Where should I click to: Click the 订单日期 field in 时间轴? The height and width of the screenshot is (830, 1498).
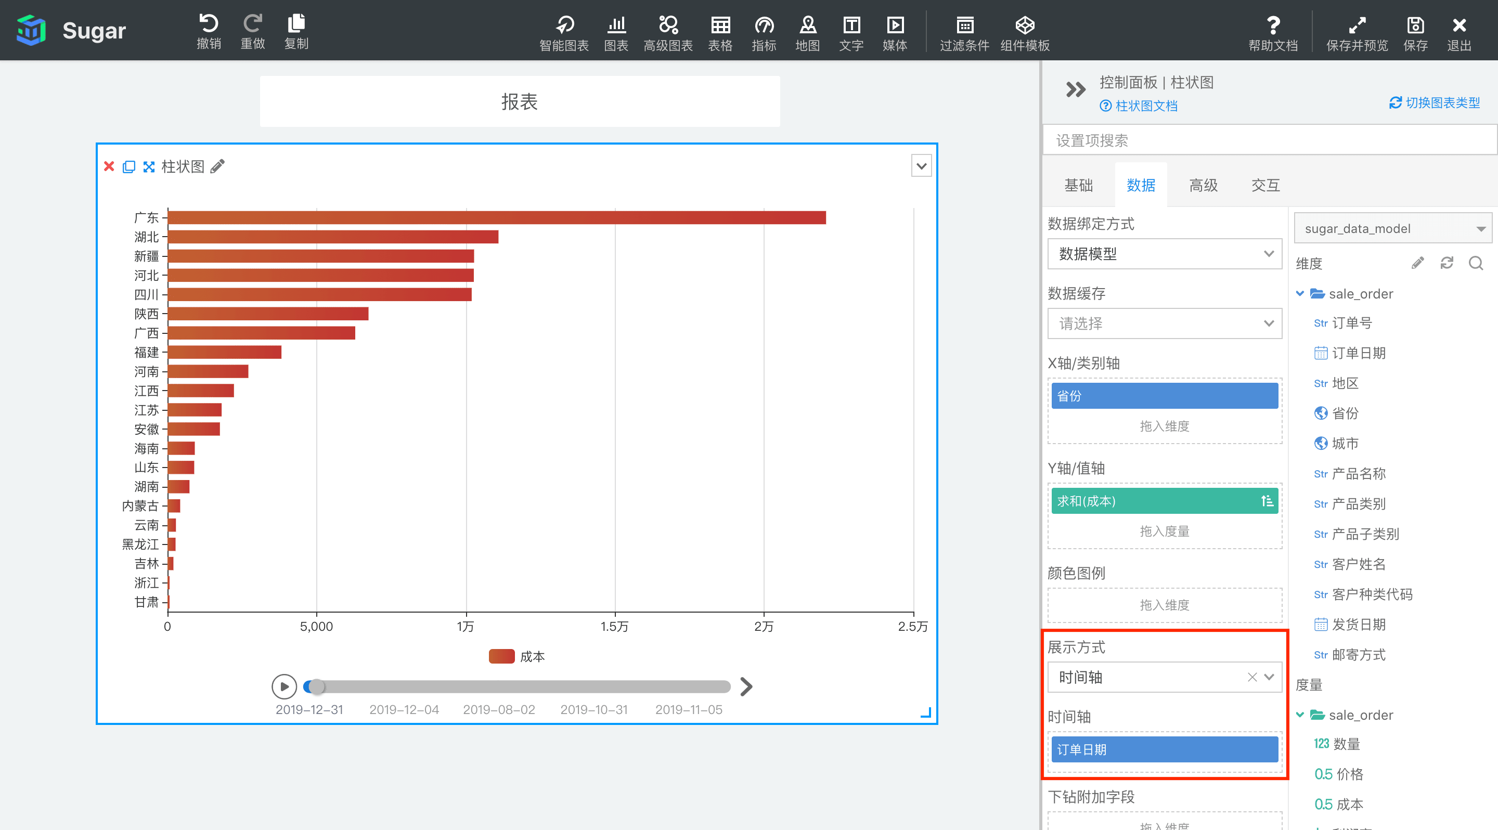point(1164,750)
